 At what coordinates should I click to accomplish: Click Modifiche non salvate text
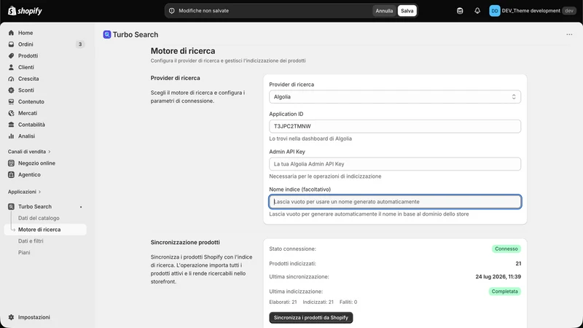204,11
